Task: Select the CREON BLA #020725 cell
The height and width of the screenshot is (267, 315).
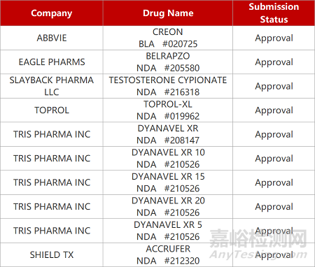Action: 168,38
